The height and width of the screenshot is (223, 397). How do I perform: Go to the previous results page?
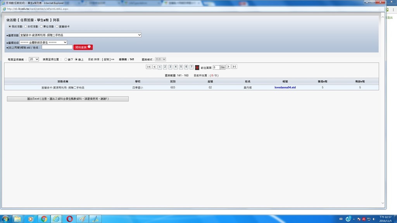pyautogui.click(x=155, y=67)
